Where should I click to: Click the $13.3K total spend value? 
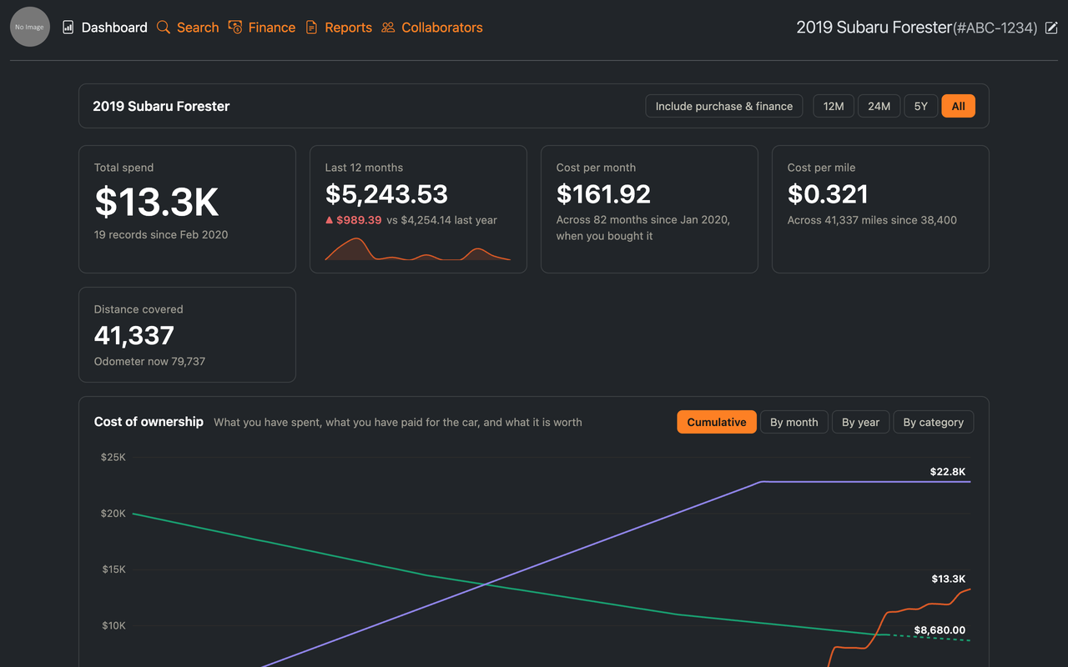point(157,202)
